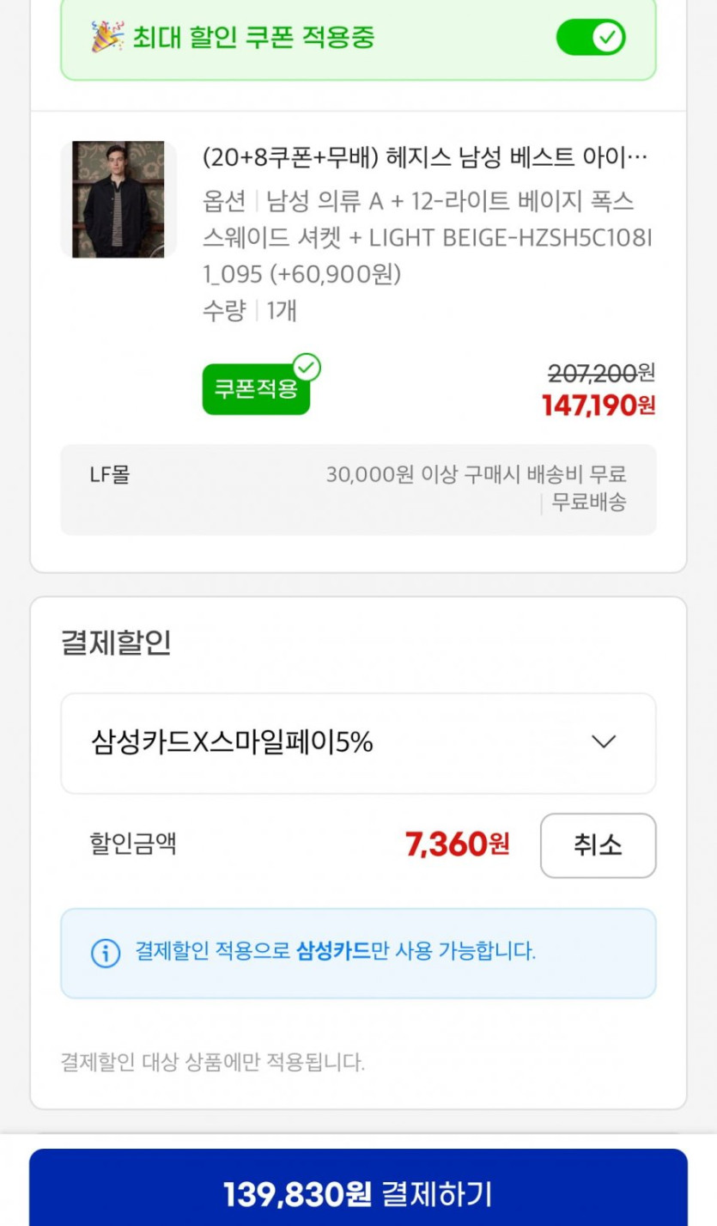Tap the 7,360원 discount amount
The width and height of the screenshot is (717, 1226).
tap(457, 845)
